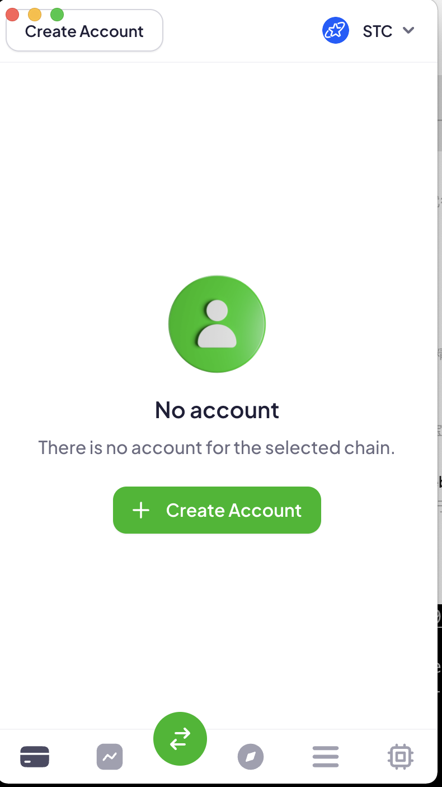Click the green Create Account button
The image size is (442, 787).
pyautogui.click(x=217, y=510)
